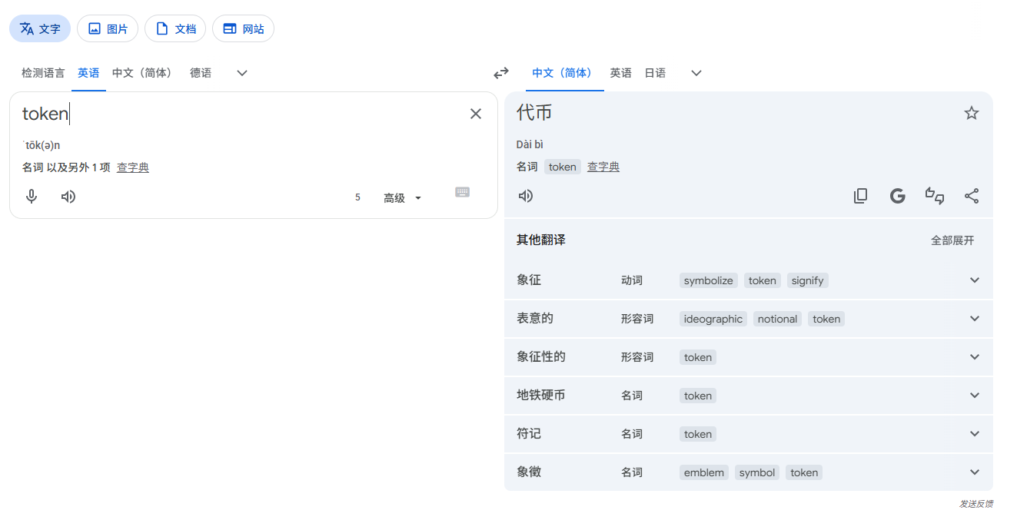
Task: Click the 地铁硬币 translation word
Action: (x=541, y=396)
